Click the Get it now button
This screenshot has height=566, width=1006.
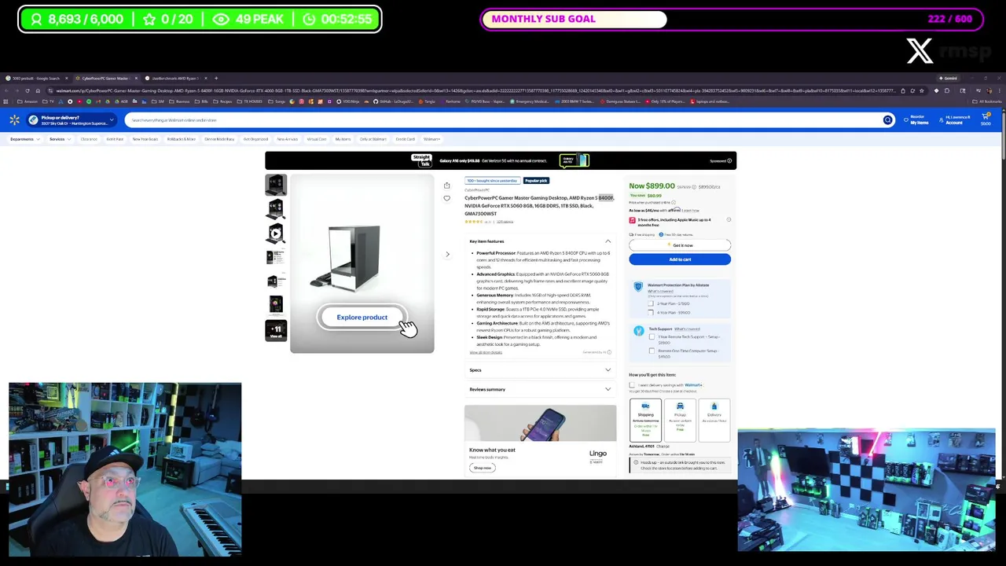(680, 245)
